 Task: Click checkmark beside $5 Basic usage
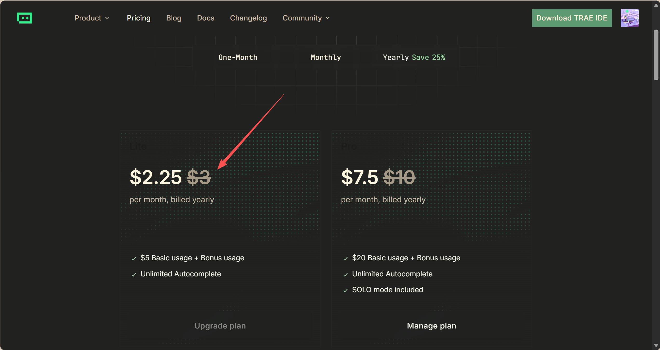pos(134,258)
